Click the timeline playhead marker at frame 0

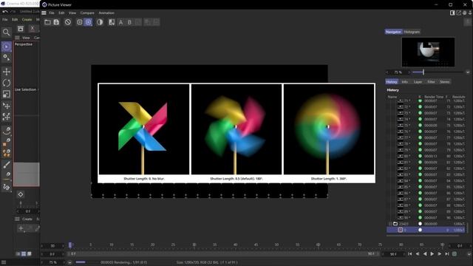coord(70,245)
